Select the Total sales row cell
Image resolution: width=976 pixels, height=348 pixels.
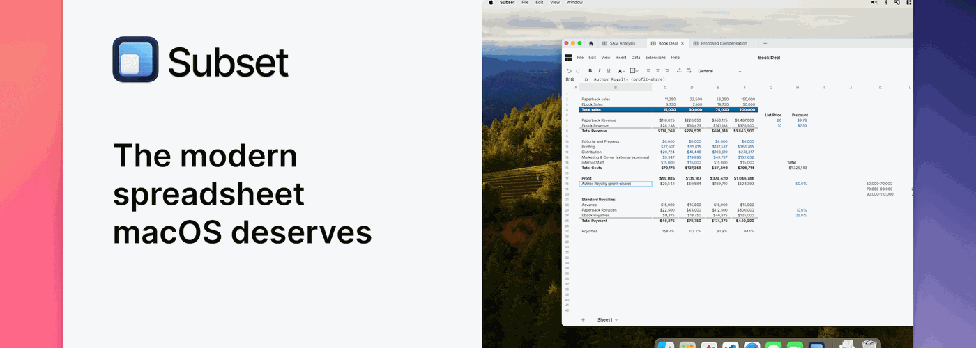(x=616, y=109)
